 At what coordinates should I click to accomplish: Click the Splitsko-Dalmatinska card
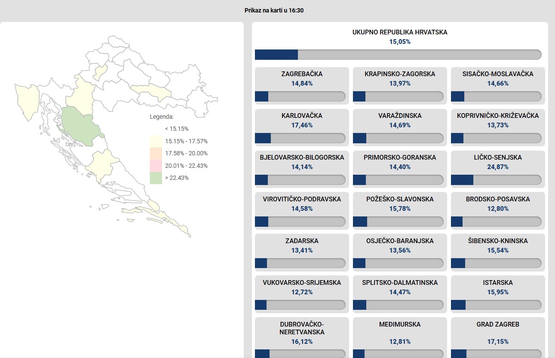click(x=400, y=294)
